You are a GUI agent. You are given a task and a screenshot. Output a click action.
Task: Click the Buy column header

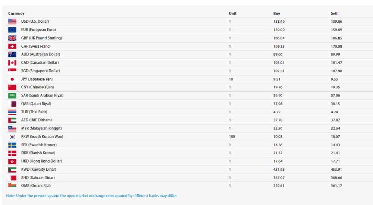pyautogui.click(x=277, y=13)
